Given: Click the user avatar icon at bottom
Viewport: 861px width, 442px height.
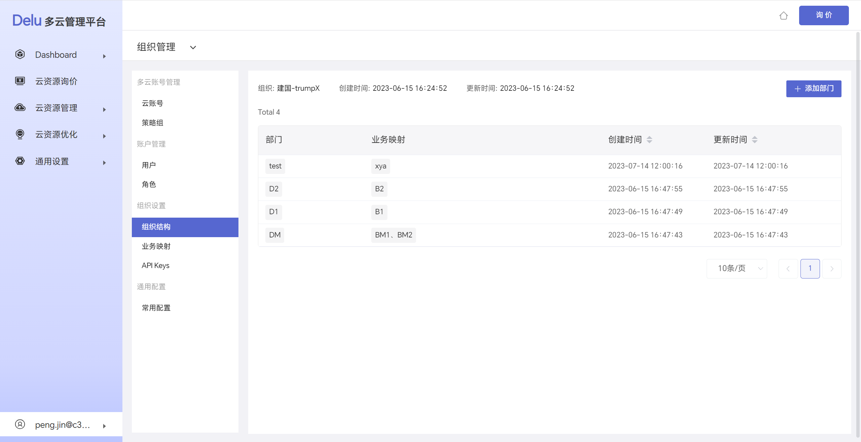Looking at the screenshot, I should click(x=20, y=425).
